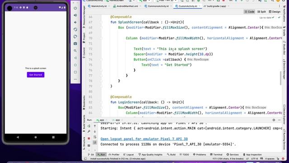The image size is (289, 163).
Task: Switch to CommonsActivity.kt editor tab
Action: [157, 6]
